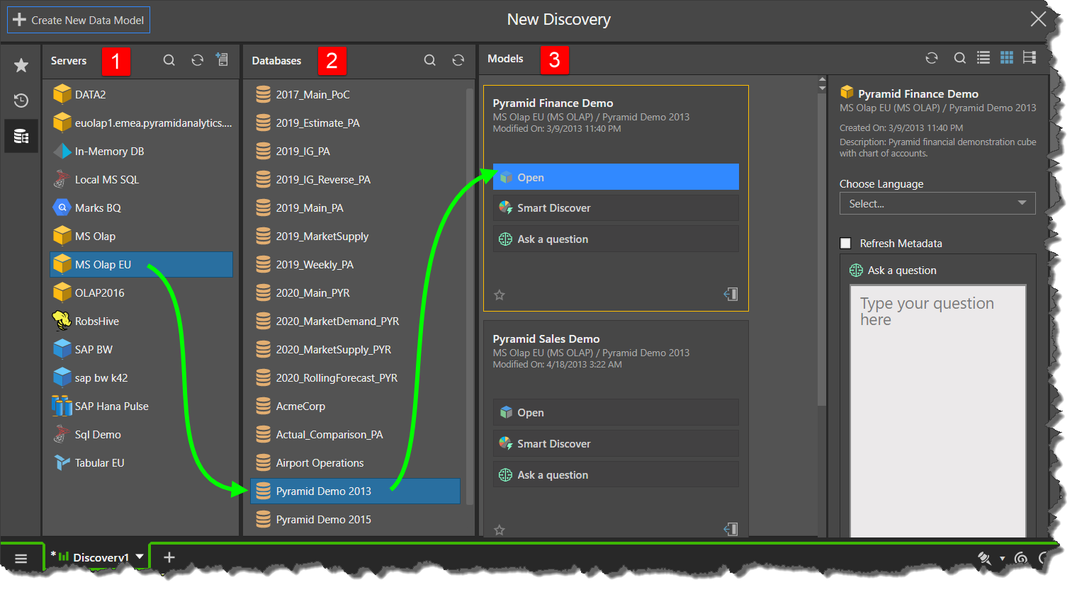
Task: Click Create New Data Model button
Action: 79,20
